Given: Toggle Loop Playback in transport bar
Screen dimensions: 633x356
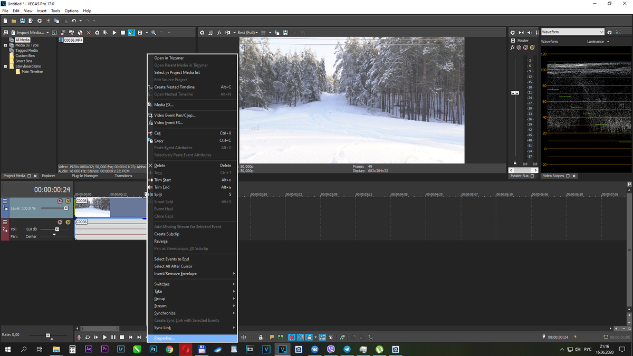Looking at the screenshot, I should click(x=87, y=337).
